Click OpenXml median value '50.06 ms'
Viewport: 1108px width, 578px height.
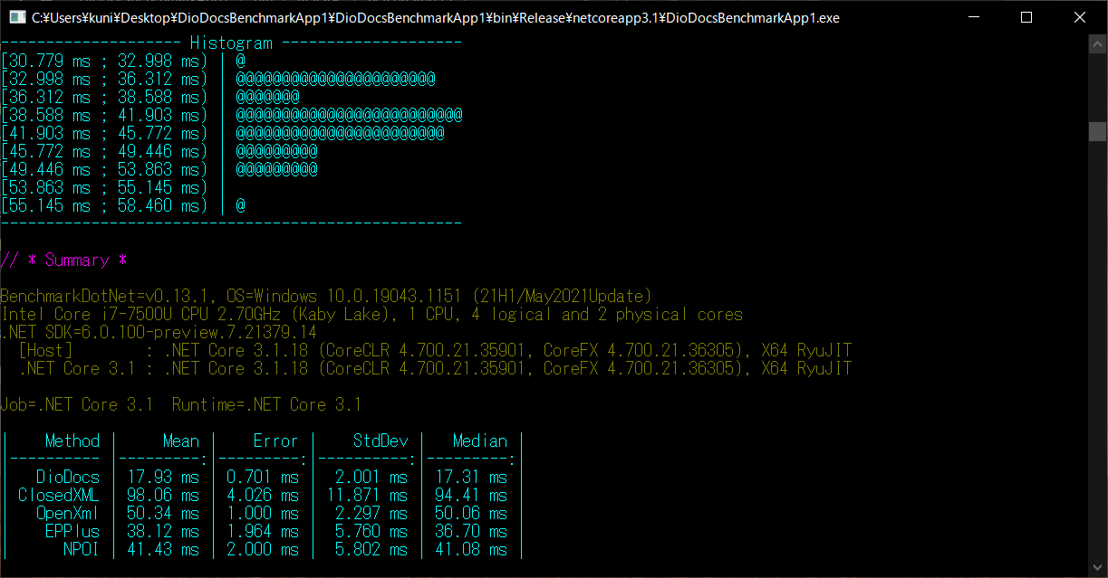pyautogui.click(x=471, y=513)
